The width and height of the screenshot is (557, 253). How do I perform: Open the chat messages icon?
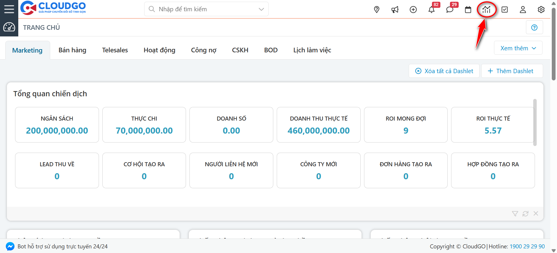point(450,10)
